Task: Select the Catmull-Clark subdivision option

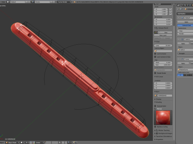Action: [185, 25]
